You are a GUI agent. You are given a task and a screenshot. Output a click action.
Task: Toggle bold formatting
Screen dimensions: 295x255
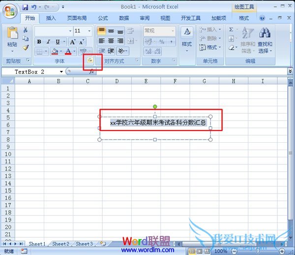coord(39,42)
